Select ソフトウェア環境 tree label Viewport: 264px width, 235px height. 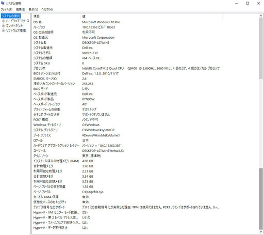click(16, 30)
